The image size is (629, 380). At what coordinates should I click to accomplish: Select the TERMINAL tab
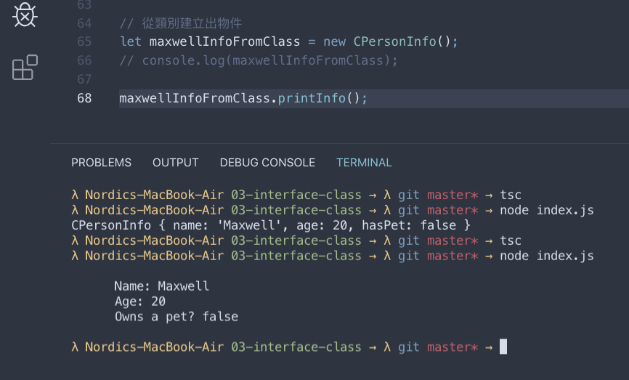(x=364, y=163)
